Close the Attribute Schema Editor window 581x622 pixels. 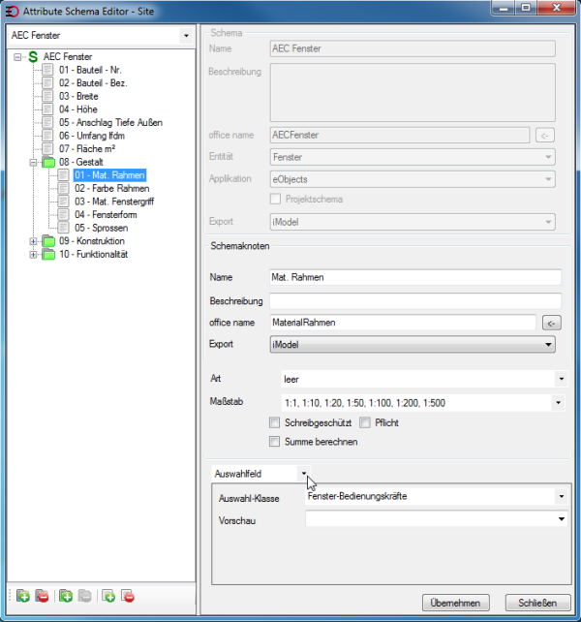[556, 8]
